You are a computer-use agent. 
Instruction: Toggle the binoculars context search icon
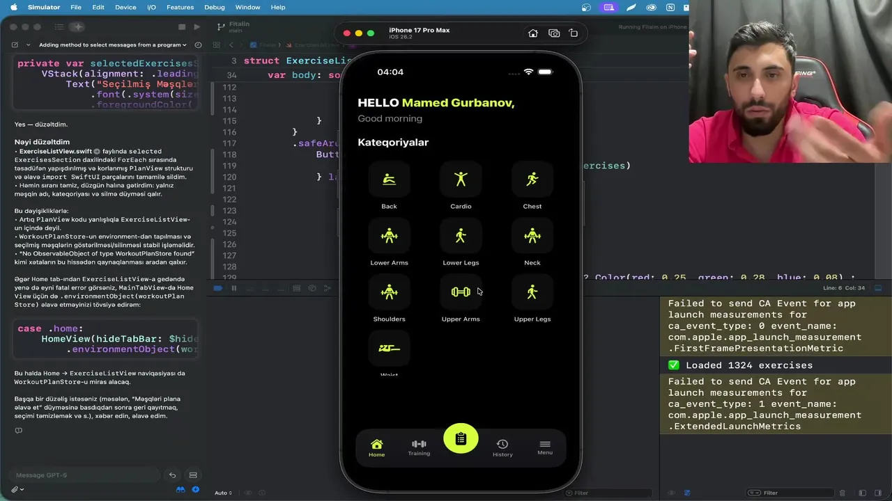[180, 489]
